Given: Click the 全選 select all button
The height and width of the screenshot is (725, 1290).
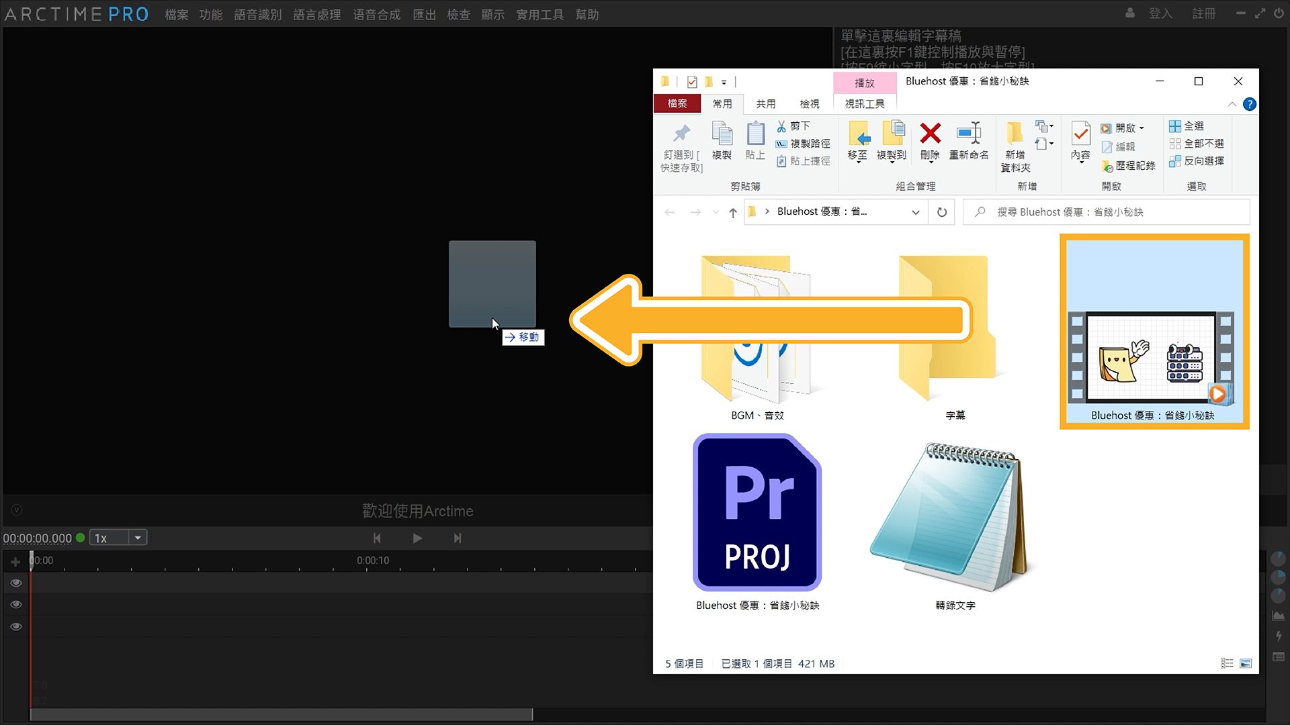Looking at the screenshot, I should coord(1187,126).
